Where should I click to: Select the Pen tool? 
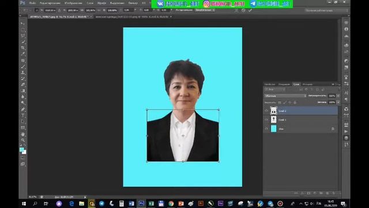23,109
